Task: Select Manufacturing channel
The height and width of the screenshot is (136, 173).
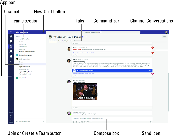Action: point(23,47)
